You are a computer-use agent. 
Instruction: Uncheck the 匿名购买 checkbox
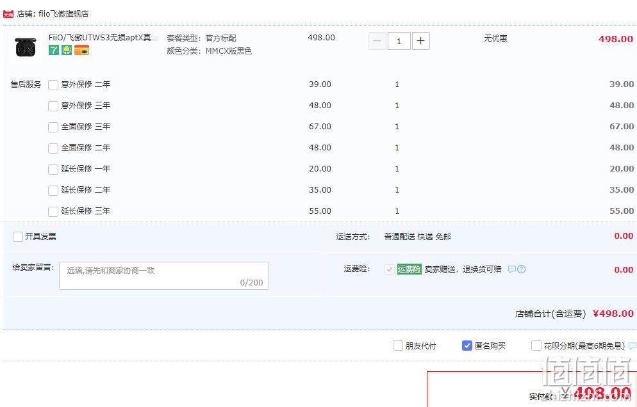click(x=467, y=346)
